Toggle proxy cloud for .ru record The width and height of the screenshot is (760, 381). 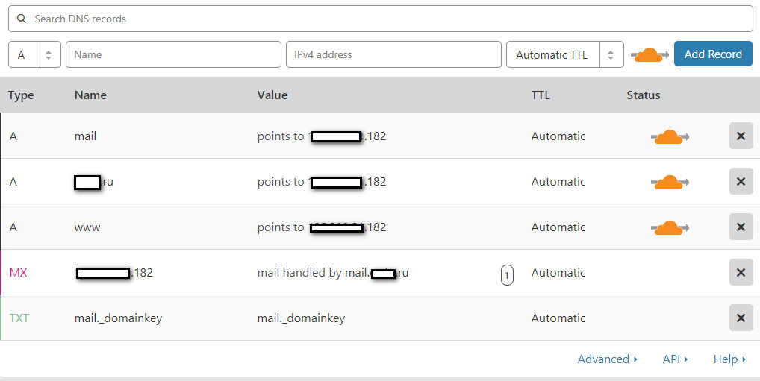click(x=670, y=182)
